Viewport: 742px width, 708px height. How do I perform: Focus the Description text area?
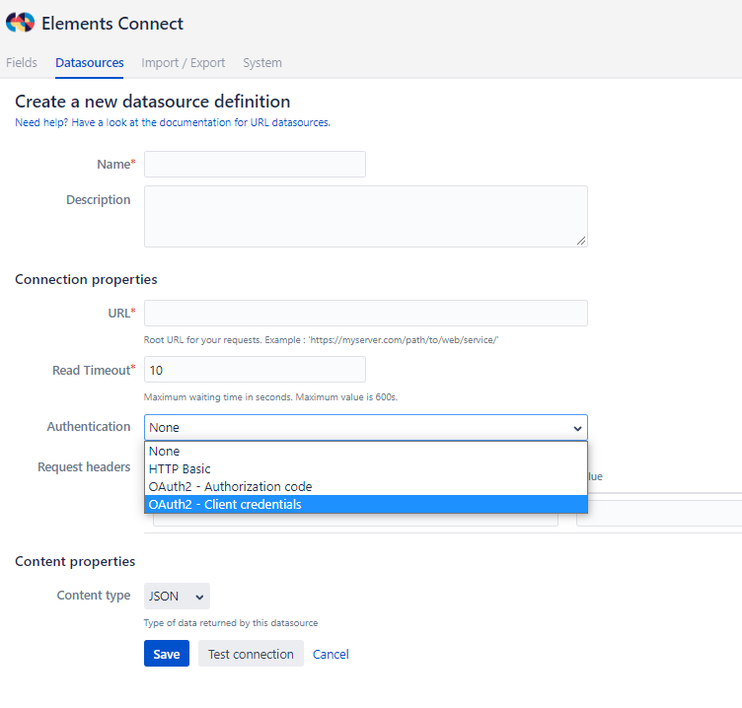pos(365,216)
